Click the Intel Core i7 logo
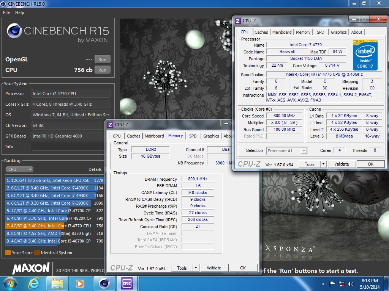Screen dimensions: 389x291 coord(365,55)
